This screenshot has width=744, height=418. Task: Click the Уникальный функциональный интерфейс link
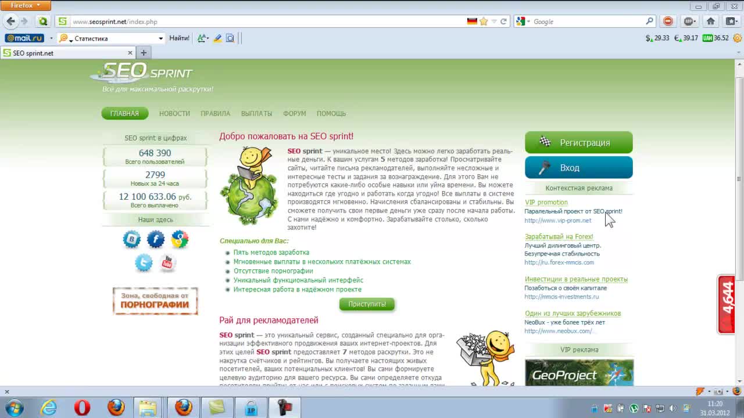pos(298,280)
